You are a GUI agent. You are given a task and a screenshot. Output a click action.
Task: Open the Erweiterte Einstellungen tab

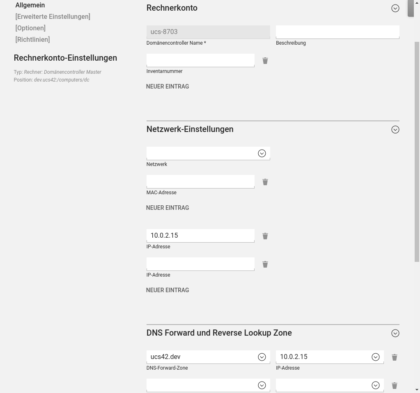(53, 17)
